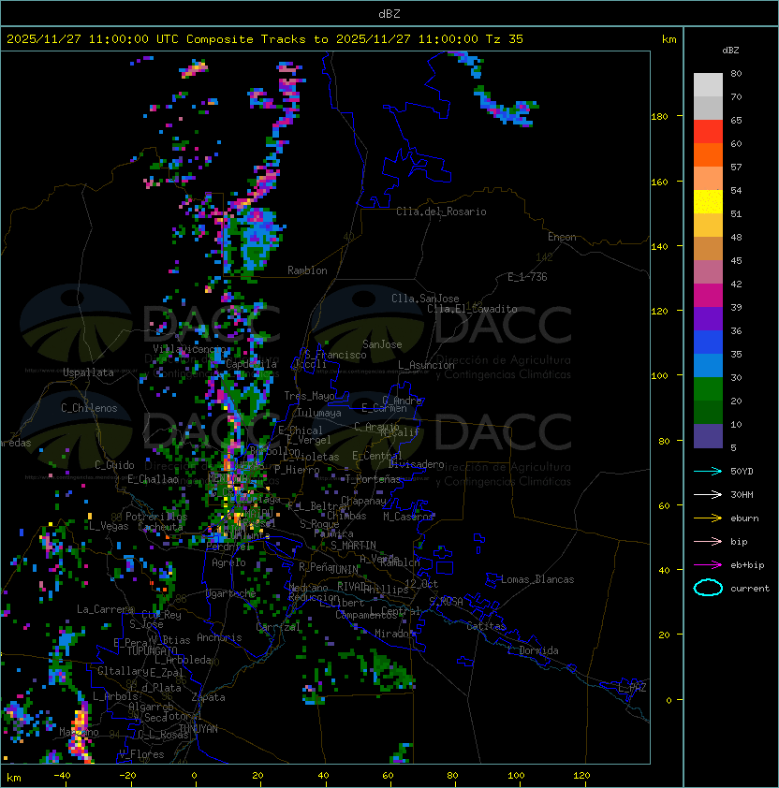The height and width of the screenshot is (788, 779).
Task: Click the '180' tick label on right axis
Action: tap(659, 117)
